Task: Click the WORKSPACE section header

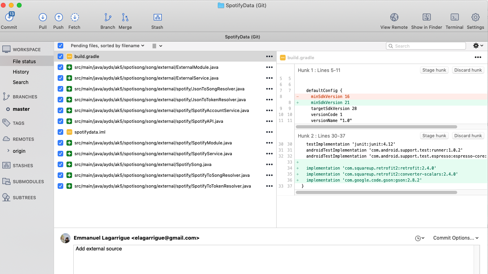Action: tap(27, 50)
